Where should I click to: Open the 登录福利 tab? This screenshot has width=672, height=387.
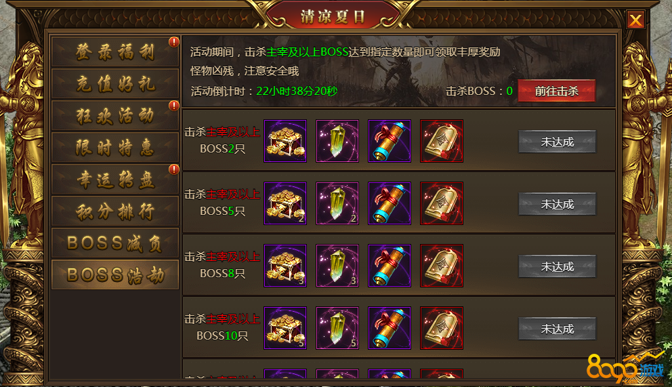pos(115,52)
